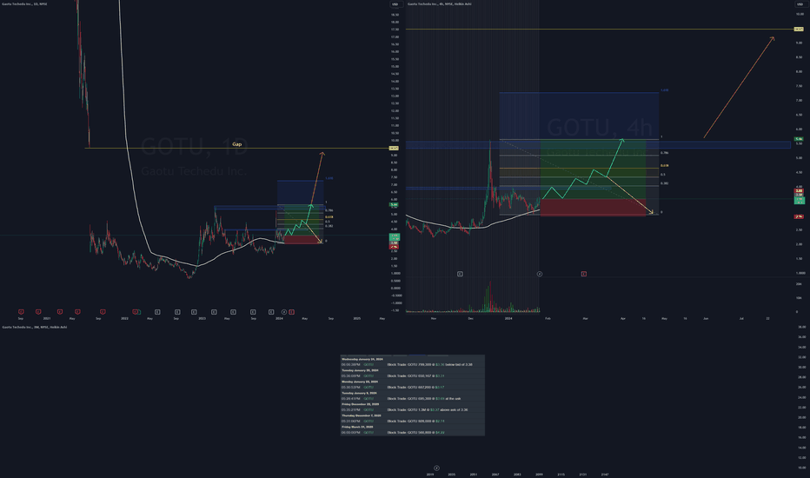This screenshot has width=810, height=478.
Task: Select the 0.618 Fibonacci label on the 4h chart
Action: [x=664, y=166]
